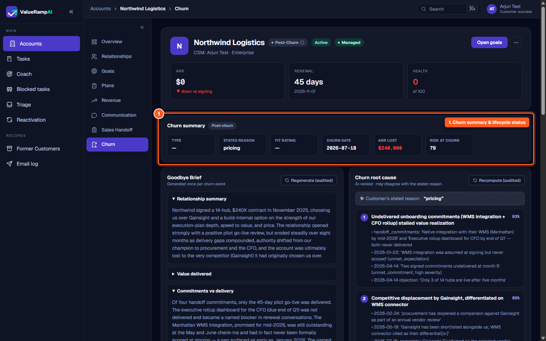Click Regenerate (audited) for Goodbye Brief
The height and width of the screenshot is (341, 546).
pyautogui.click(x=309, y=180)
